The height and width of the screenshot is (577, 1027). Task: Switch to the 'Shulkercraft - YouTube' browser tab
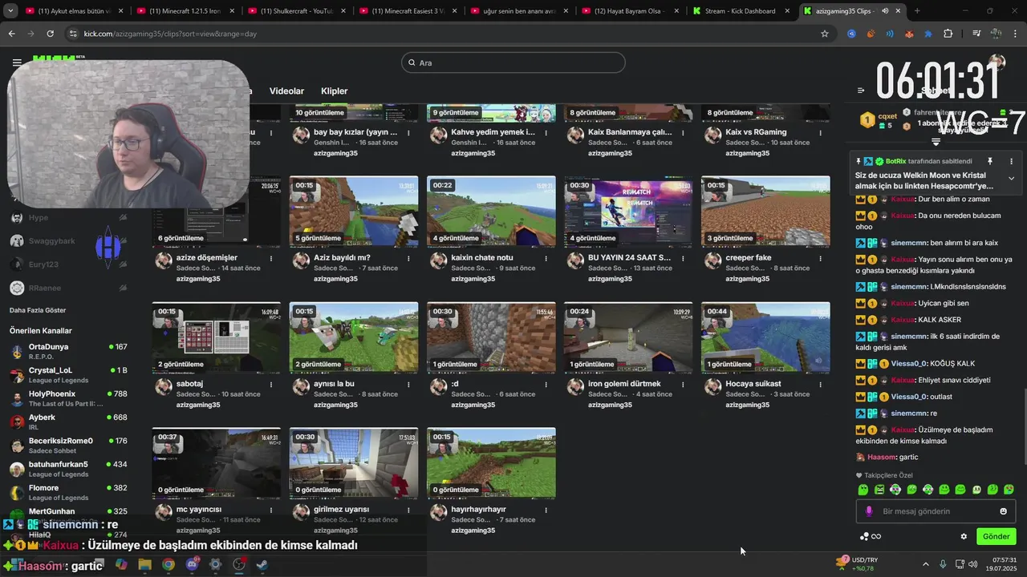(296, 11)
